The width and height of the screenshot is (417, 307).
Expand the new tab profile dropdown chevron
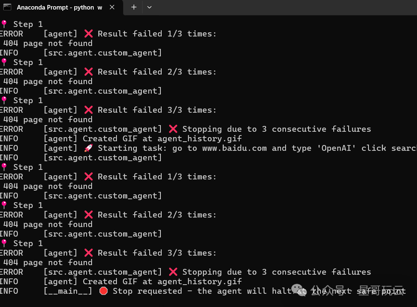(150, 7)
